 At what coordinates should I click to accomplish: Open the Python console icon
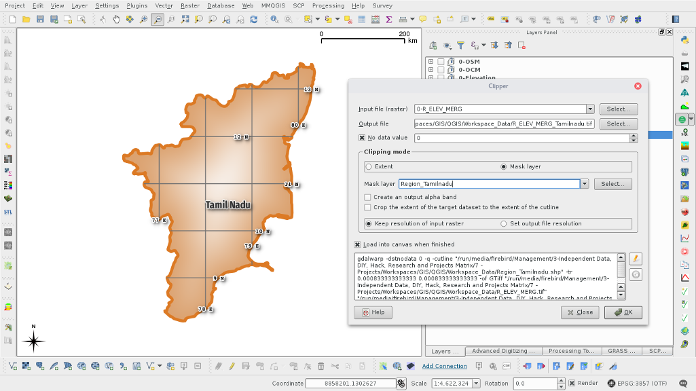(x=685, y=40)
